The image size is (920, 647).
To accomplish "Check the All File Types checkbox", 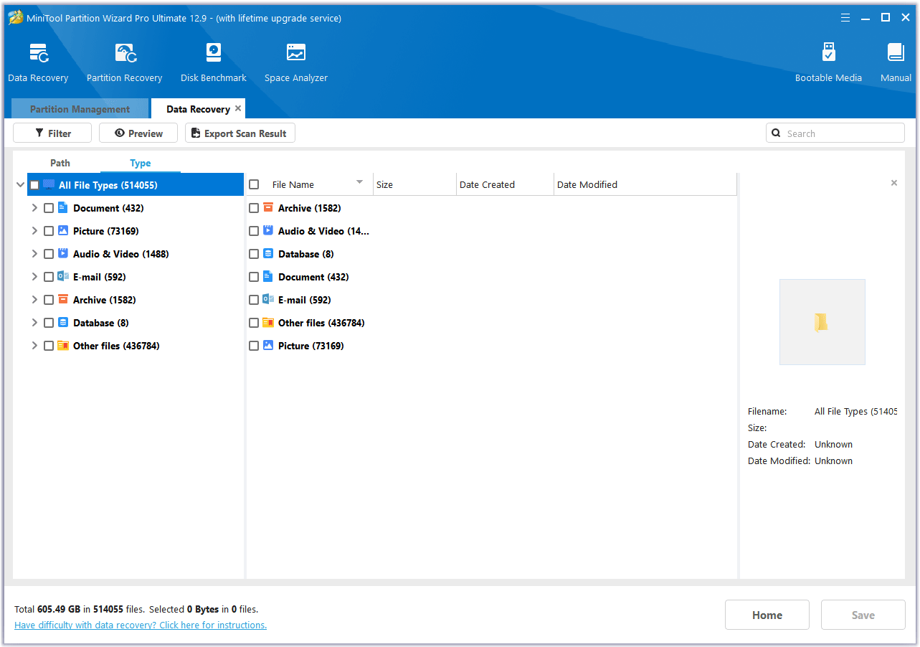I will (x=34, y=185).
